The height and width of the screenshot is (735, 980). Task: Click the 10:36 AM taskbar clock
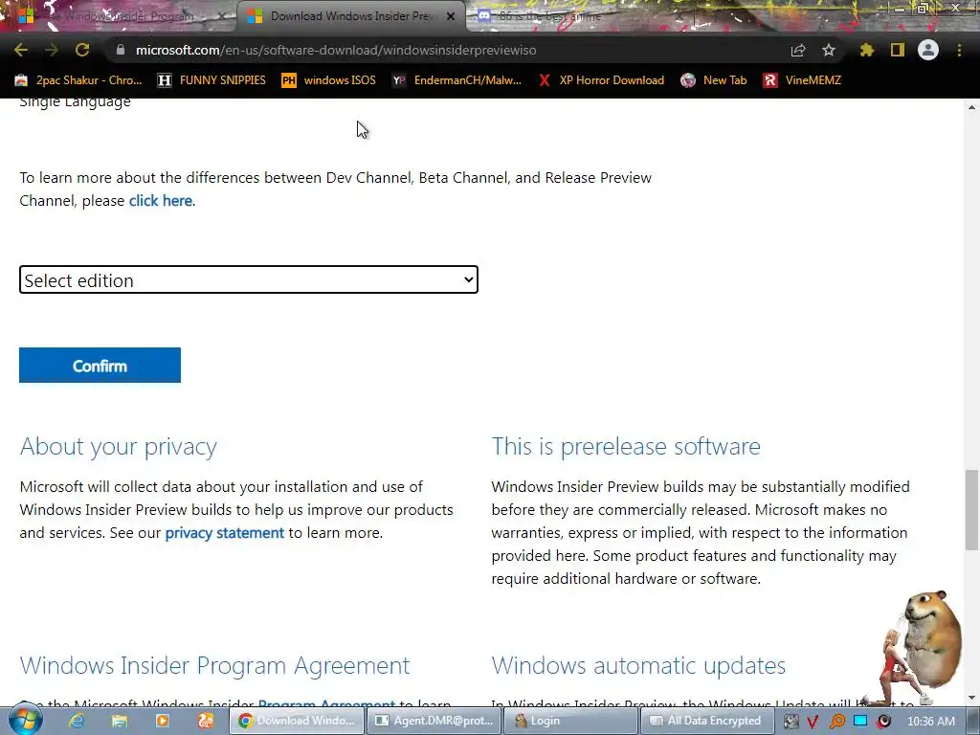tap(930, 722)
